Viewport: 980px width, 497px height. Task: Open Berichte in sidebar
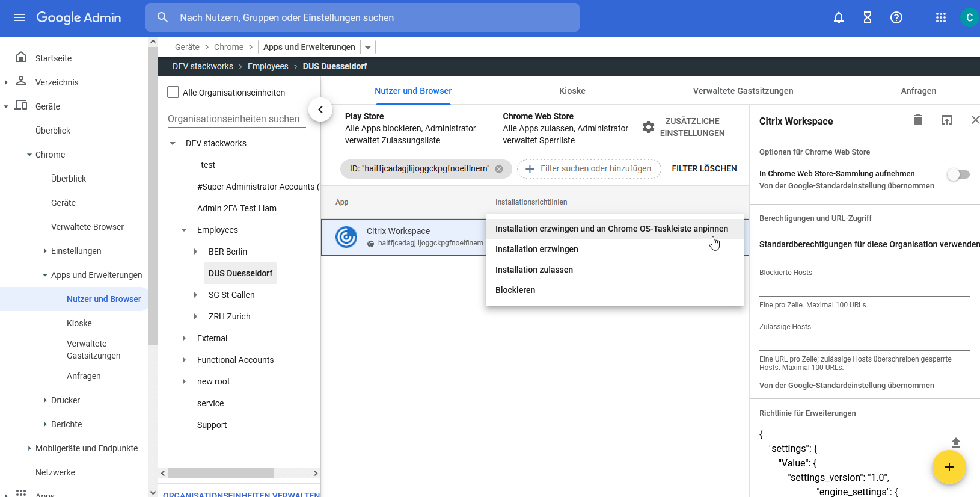[x=66, y=424]
